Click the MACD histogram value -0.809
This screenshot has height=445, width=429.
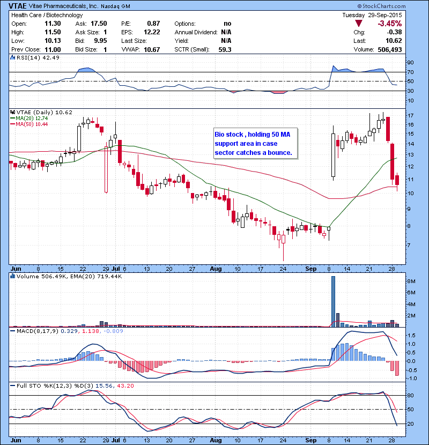(113, 331)
